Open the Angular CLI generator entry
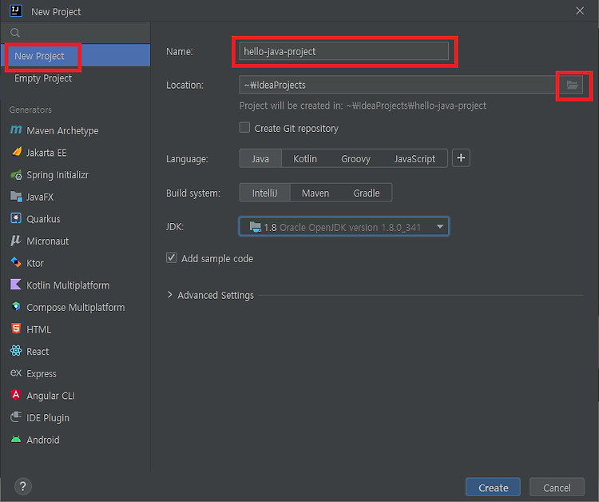The width and height of the screenshot is (599, 502). (75, 396)
